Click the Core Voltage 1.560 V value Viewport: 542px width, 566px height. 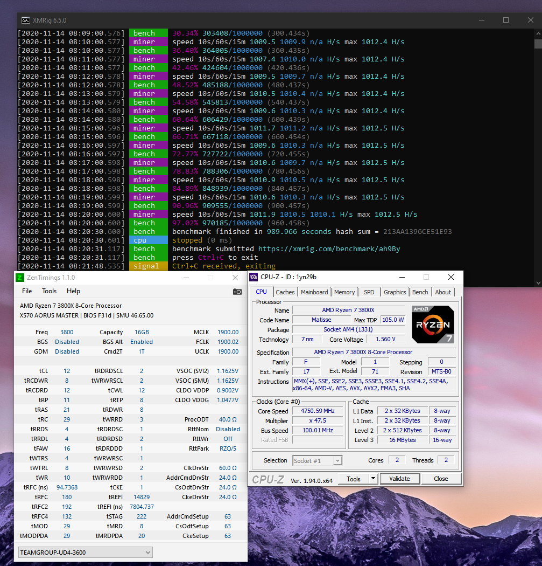[385, 339]
